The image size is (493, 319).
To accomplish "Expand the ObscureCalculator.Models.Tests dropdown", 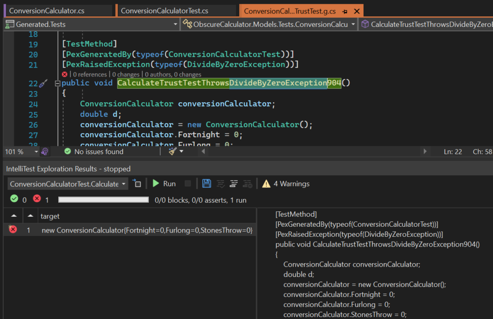I will pyautogui.click(x=353, y=23).
